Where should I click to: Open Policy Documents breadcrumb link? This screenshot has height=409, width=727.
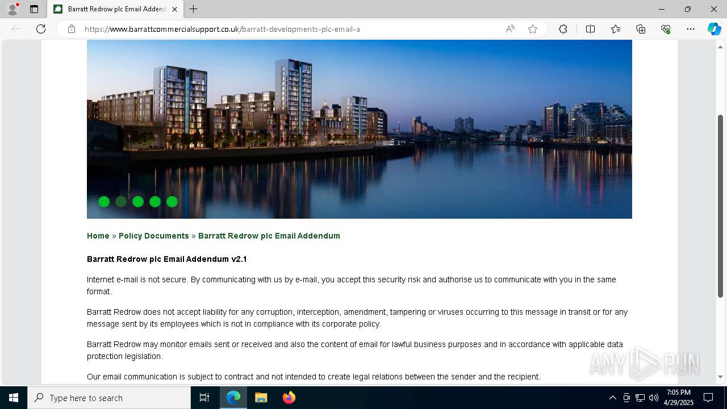[154, 236]
